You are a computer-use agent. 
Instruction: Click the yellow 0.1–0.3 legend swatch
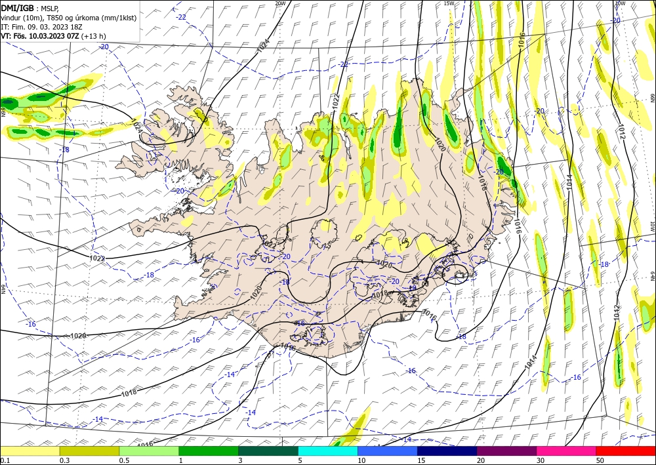pos(30,451)
